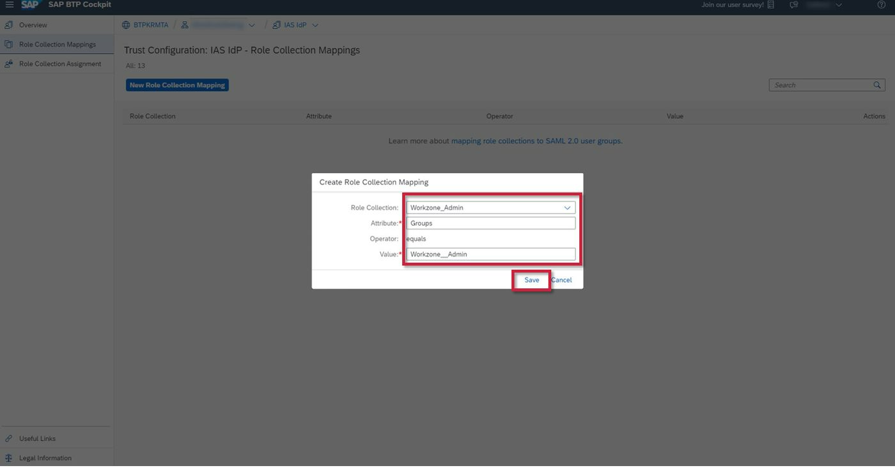Screen dimensions: 895x468
Task: Open the Help question mark icon
Action: tap(882, 5)
